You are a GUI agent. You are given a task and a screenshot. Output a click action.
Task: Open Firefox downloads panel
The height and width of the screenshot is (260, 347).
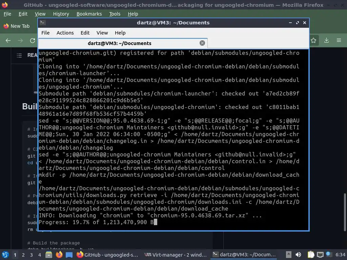(x=326, y=40)
